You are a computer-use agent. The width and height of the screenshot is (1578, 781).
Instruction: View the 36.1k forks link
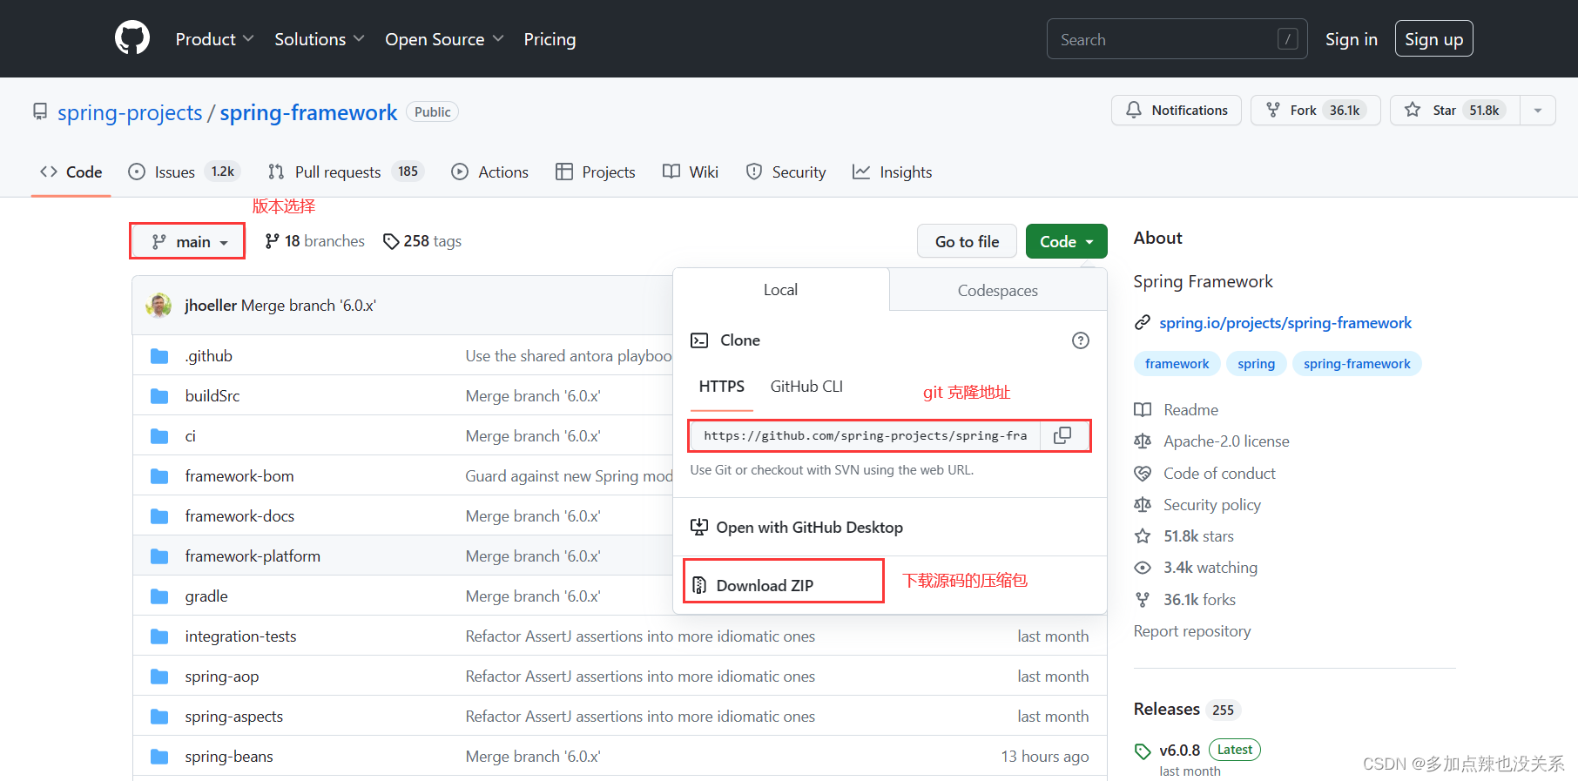tap(1184, 600)
